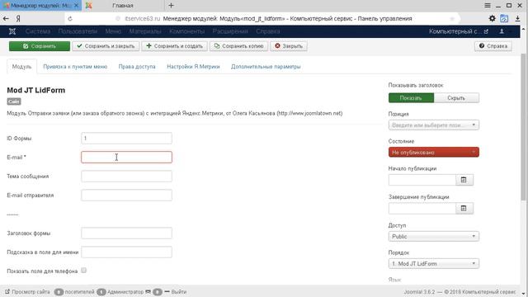This screenshot has height=297, width=528.
Task: Open Просмотр сайта link
Action: [x=27, y=291]
